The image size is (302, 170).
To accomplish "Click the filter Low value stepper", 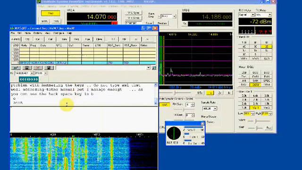I will [252, 114].
